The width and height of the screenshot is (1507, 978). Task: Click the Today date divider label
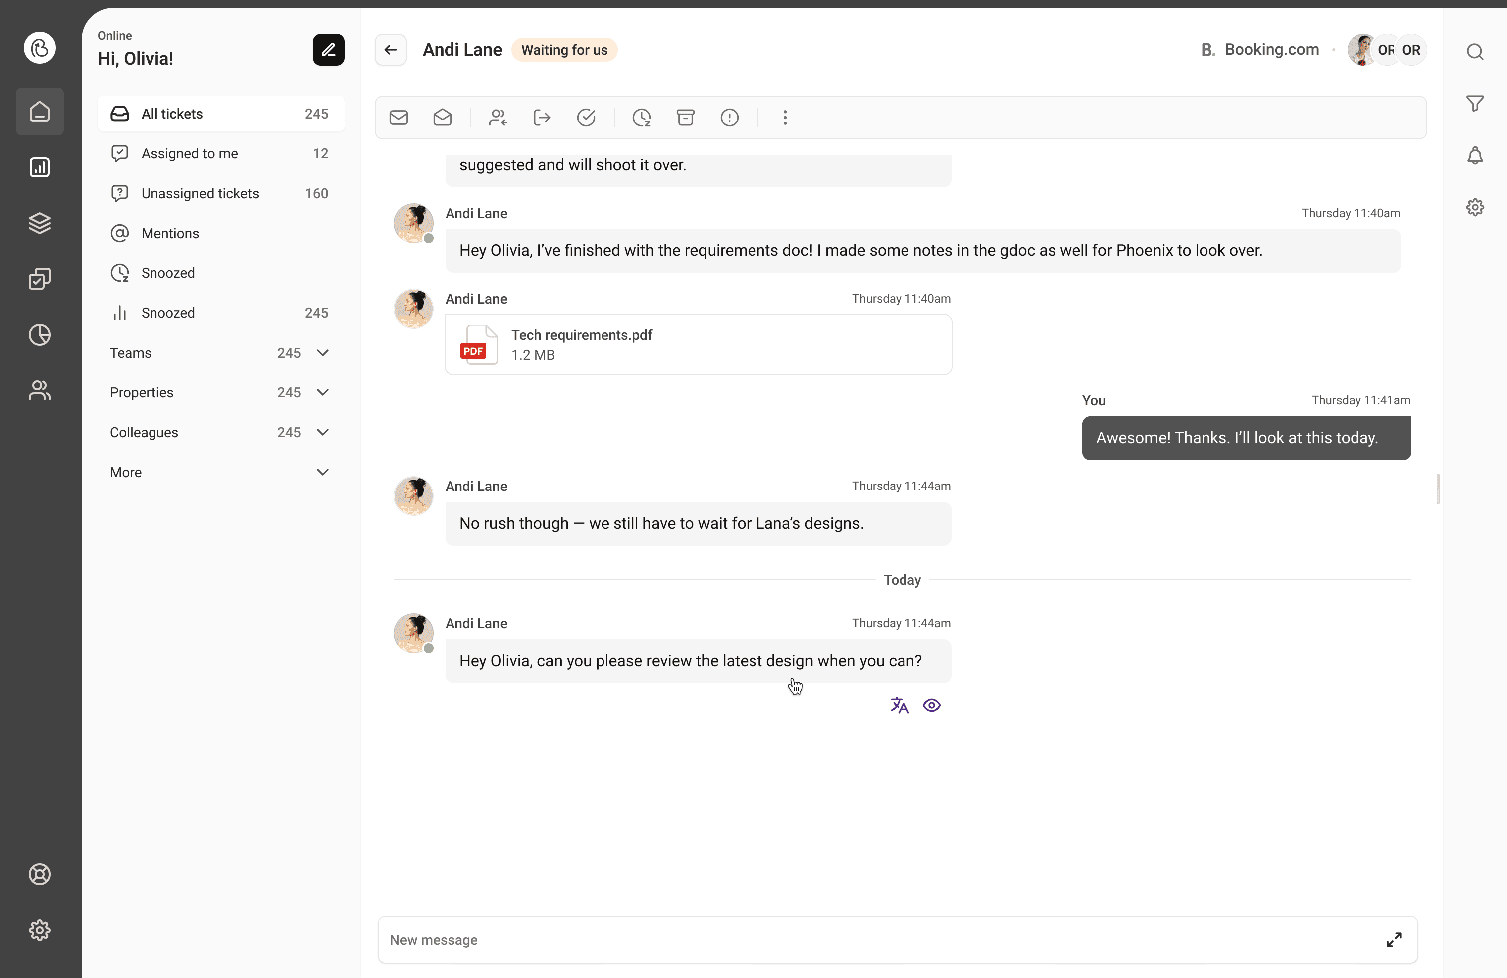[902, 580]
